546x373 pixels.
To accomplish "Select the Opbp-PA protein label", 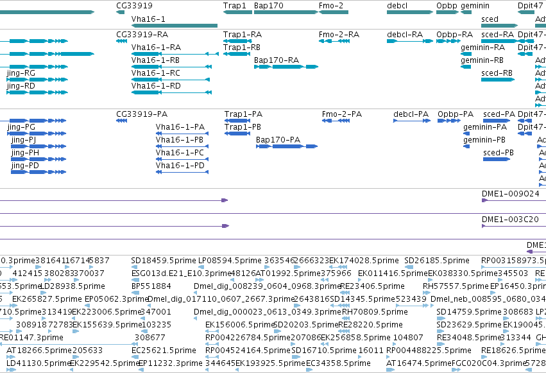I will tap(456, 114).
